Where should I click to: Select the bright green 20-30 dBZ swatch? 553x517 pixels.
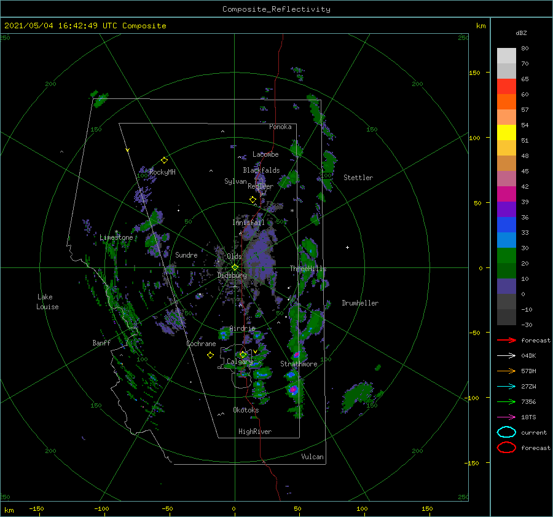(506, 256)
